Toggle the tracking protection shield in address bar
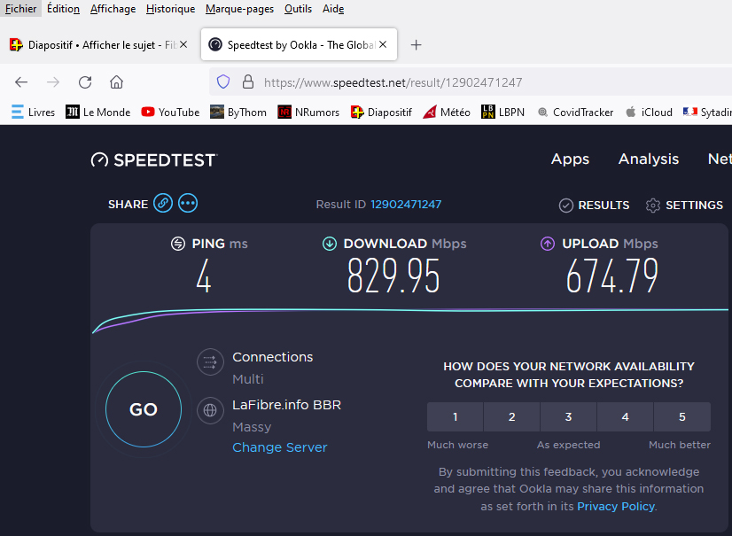732x536 pixels. coord(222,82)
